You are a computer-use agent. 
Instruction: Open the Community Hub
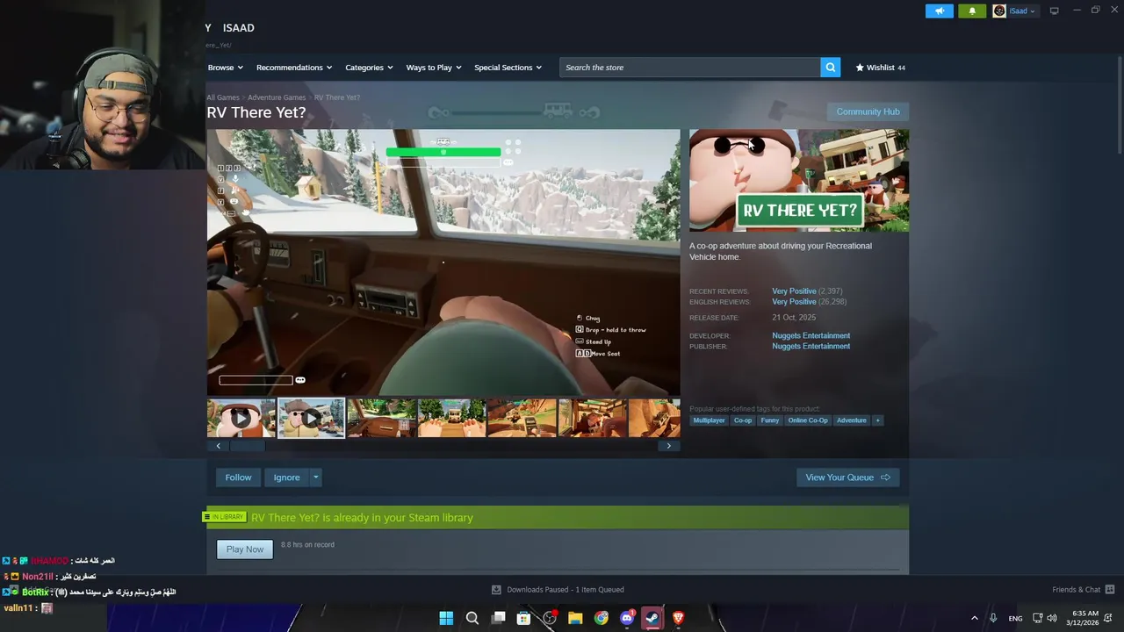[868, 111]
